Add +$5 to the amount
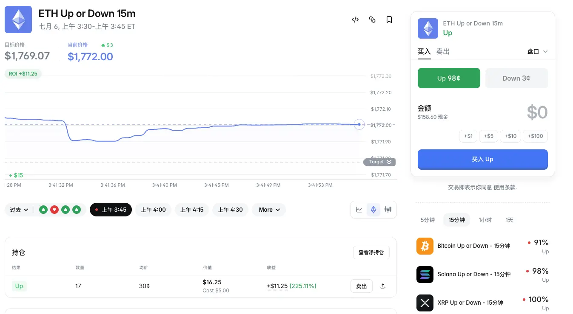This screenshot has width=573, height=314. point(488,136)
